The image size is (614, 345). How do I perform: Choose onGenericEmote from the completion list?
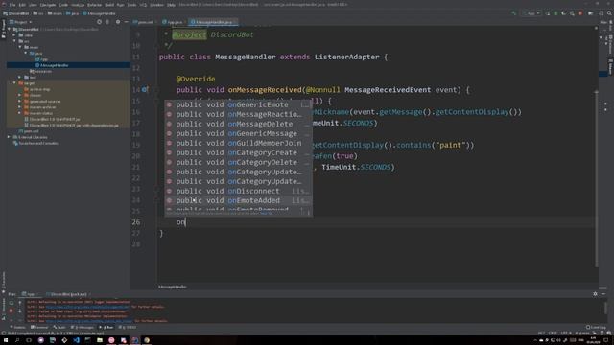pos(238,104)
